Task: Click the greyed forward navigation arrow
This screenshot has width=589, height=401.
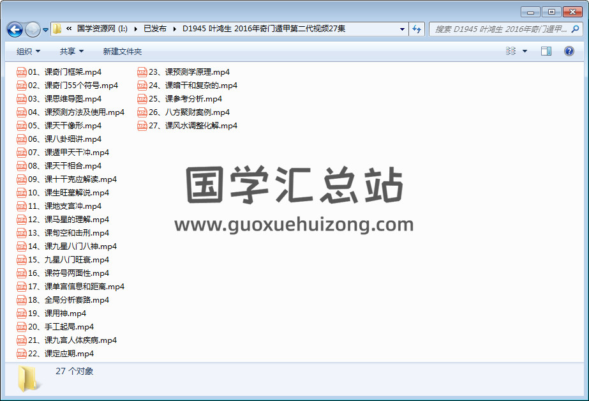Action: pos(33,29)
